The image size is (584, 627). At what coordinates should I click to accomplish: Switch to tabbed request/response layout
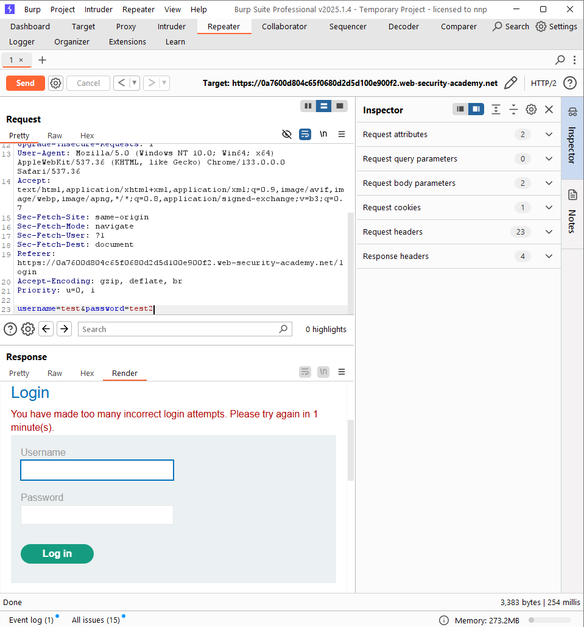click(x=340, y=106)
